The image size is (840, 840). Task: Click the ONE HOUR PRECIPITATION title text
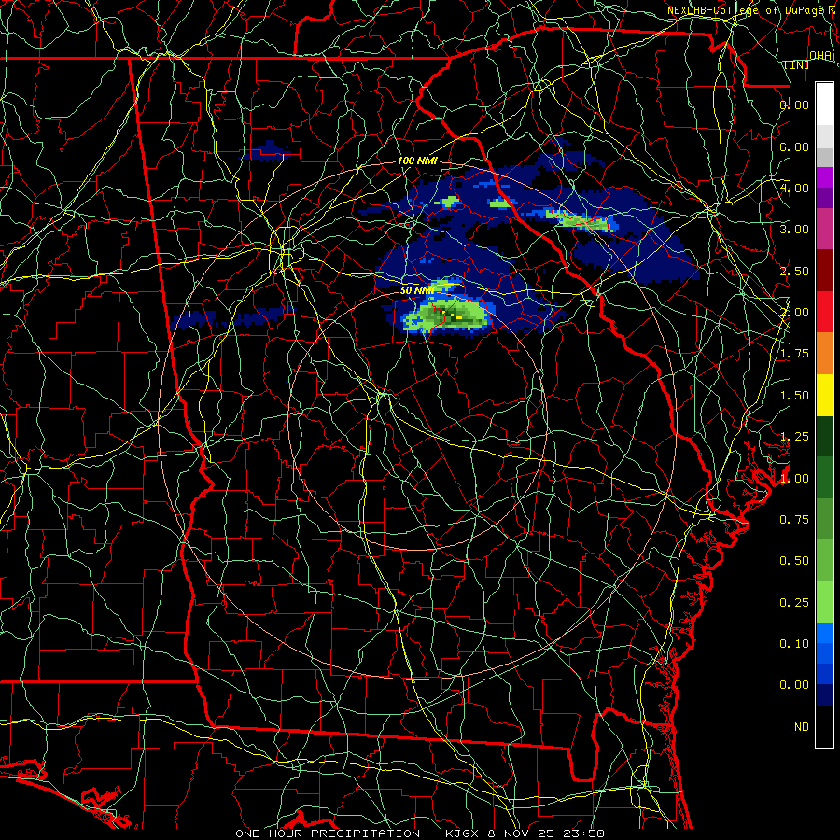328,833
